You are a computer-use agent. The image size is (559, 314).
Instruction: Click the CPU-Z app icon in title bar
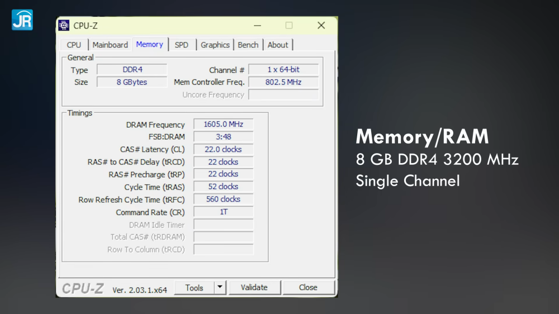point(64,26)
